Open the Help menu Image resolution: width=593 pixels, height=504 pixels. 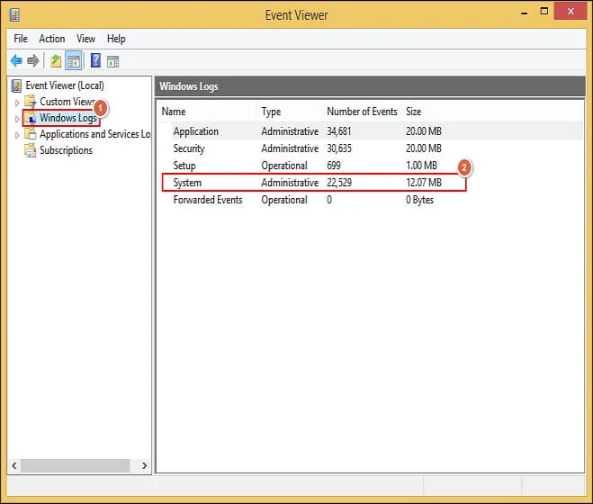tap(116, 39)
